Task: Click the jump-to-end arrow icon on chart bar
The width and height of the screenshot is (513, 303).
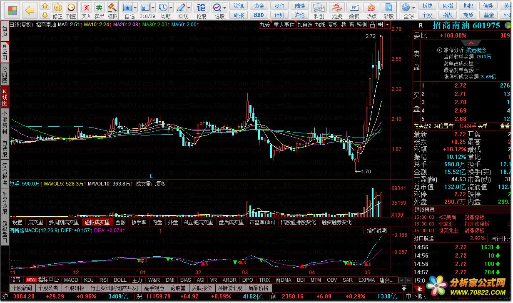Action: pos(380,25)
